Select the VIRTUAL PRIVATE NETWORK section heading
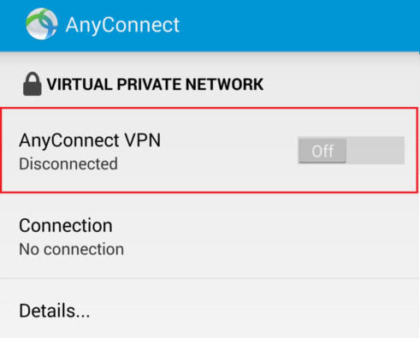Viewport: 420px width, 338px height. coord(155,85)
